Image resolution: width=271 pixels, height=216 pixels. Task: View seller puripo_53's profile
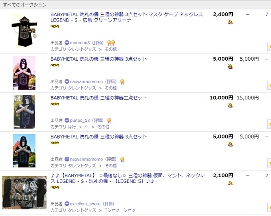coord(80,121)
